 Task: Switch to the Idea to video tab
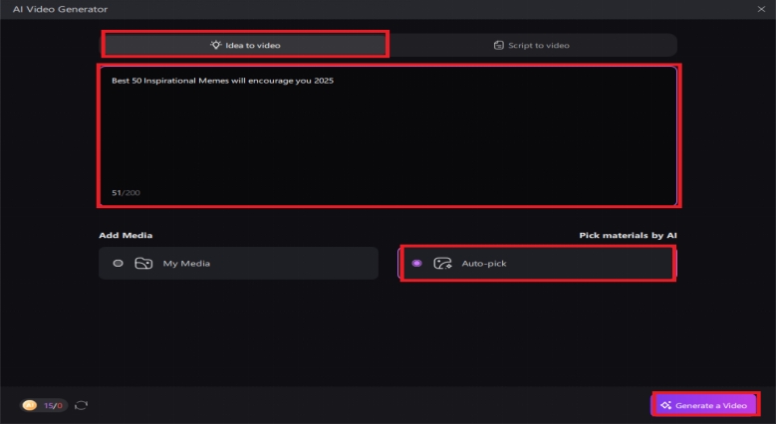pos(245,45)
